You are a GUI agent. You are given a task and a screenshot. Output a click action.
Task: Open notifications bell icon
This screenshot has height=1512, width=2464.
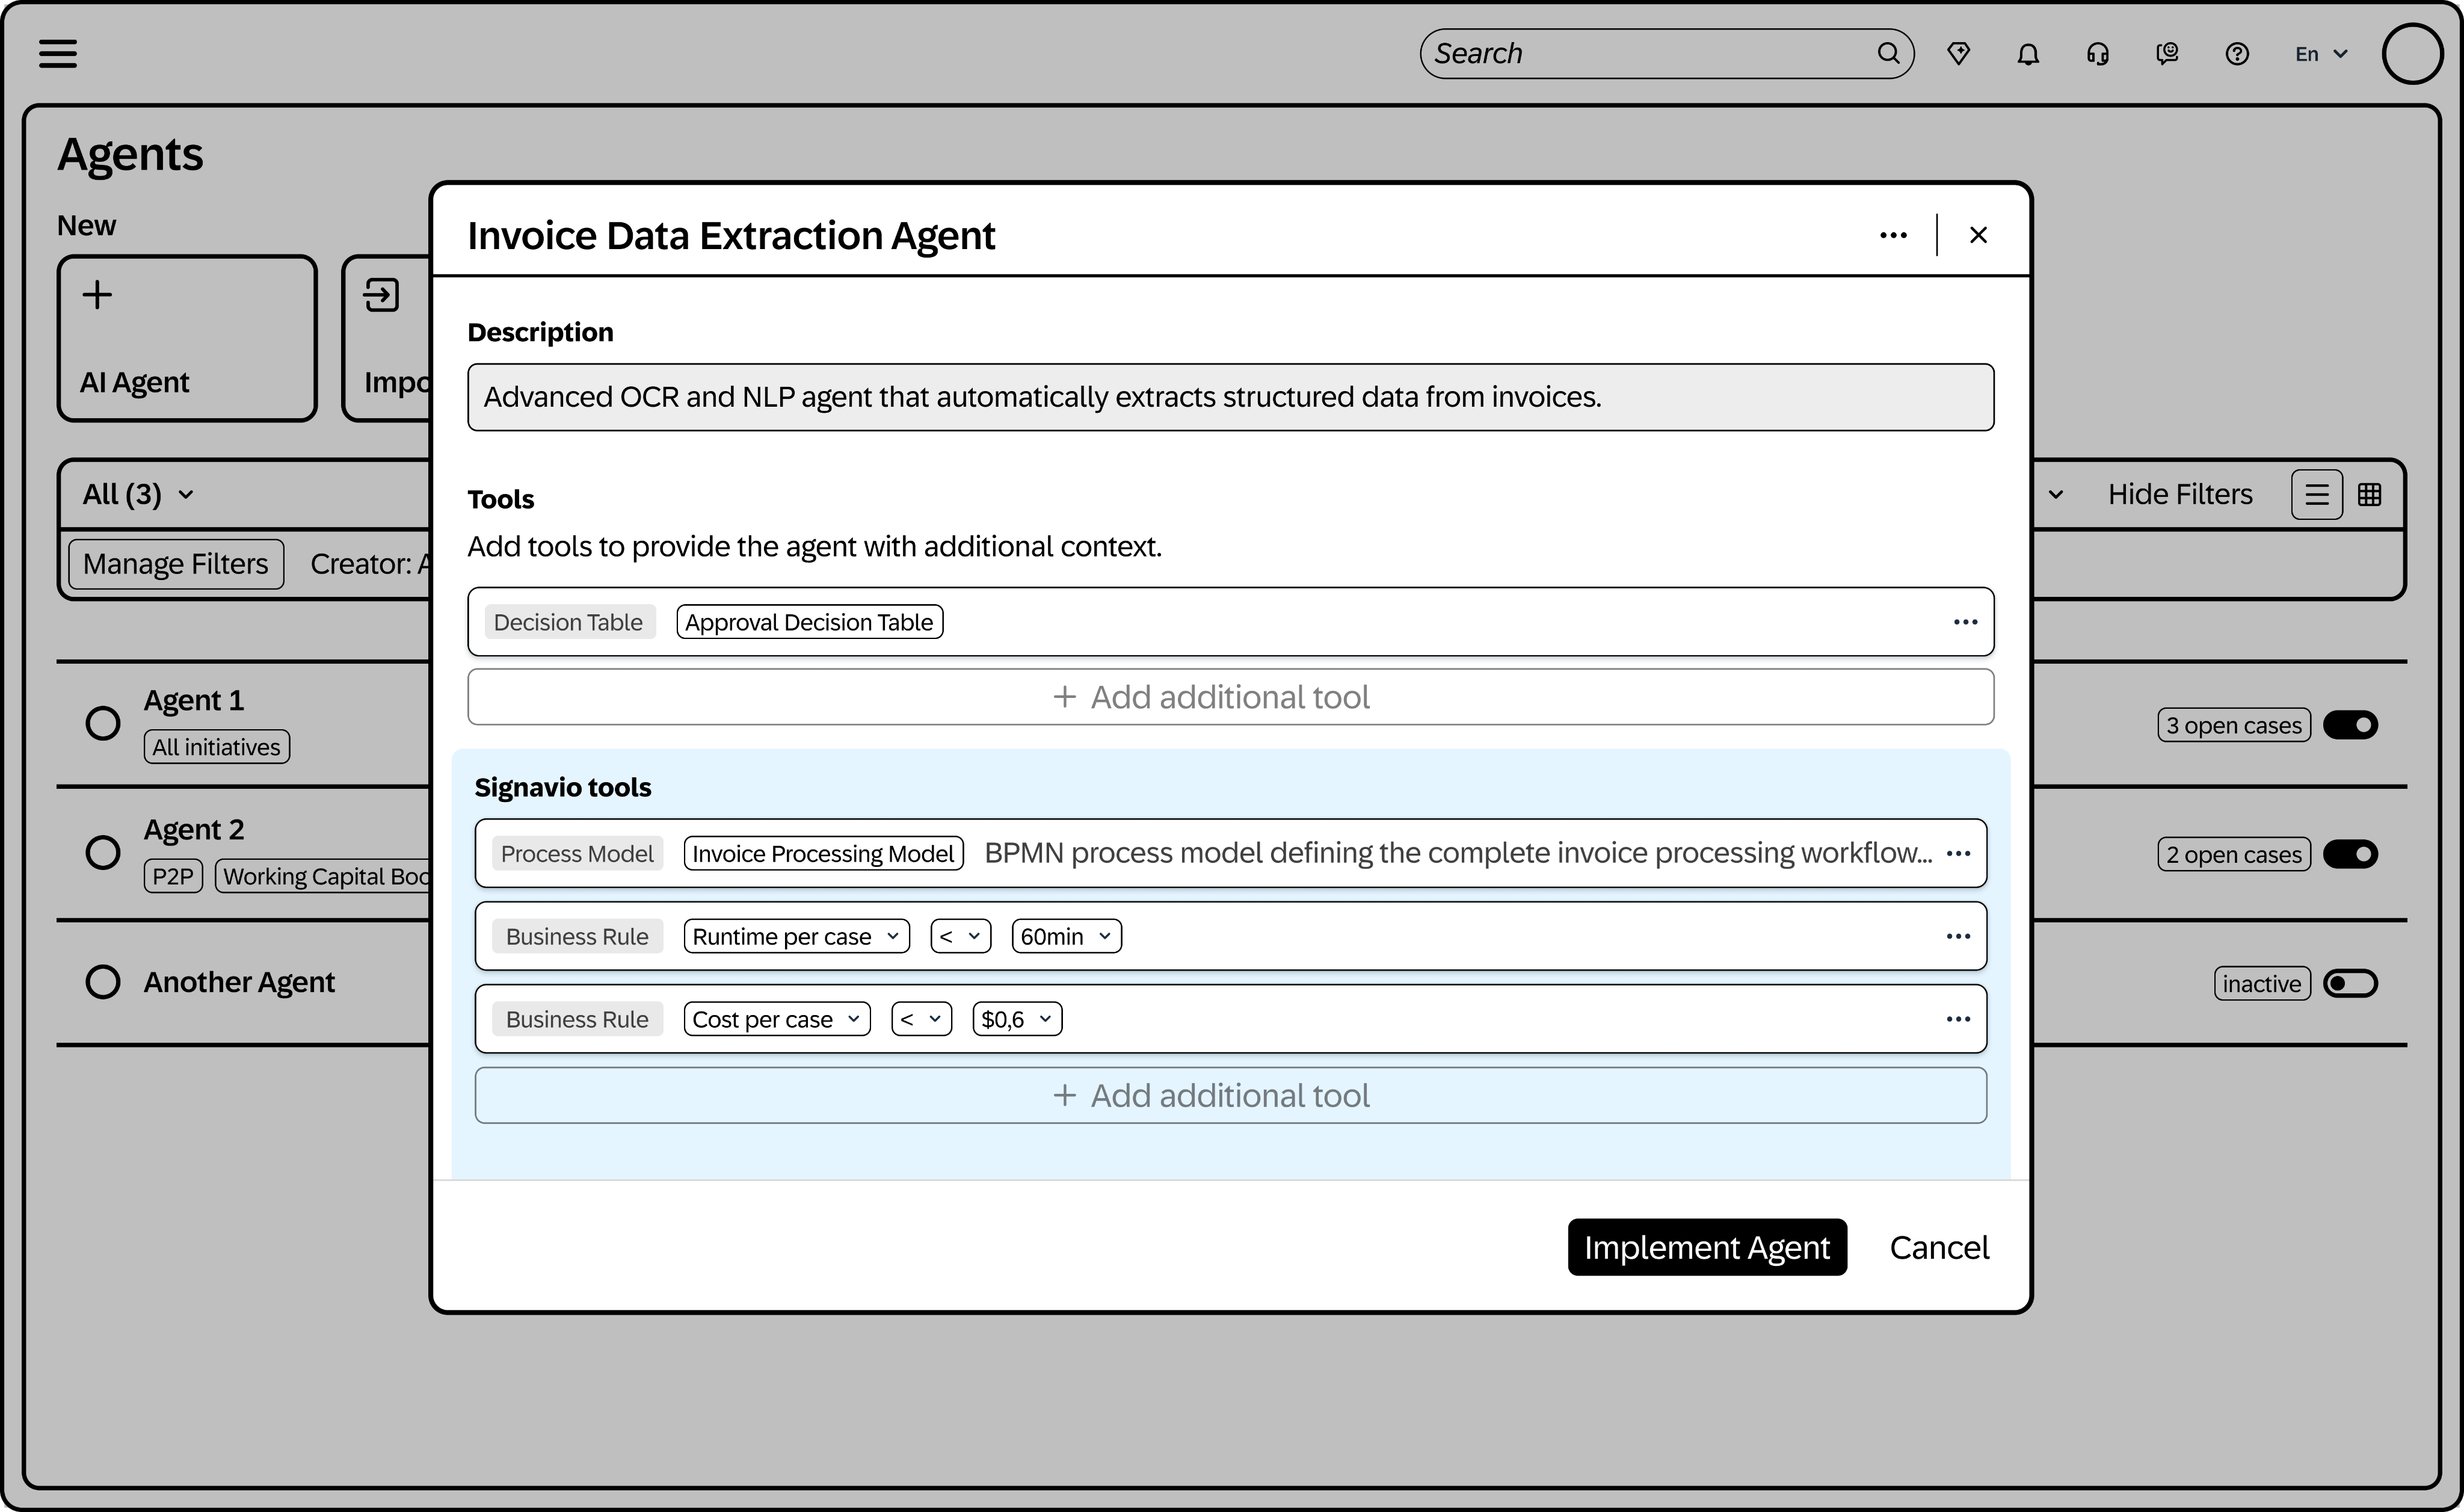tap(2028, 54)
